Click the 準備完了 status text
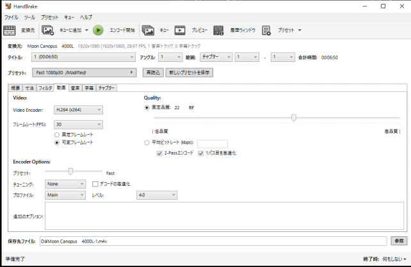This screenshot has width=411, height=267. [x=15, y=259]
